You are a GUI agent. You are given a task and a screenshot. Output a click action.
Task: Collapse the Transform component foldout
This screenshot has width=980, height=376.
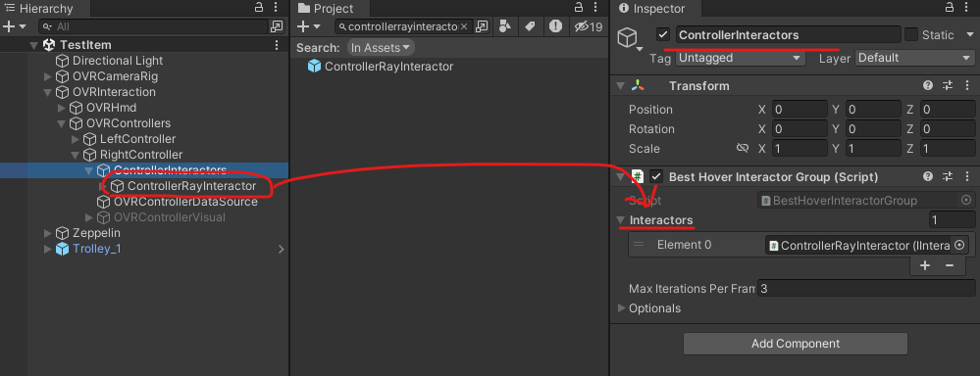620,86
